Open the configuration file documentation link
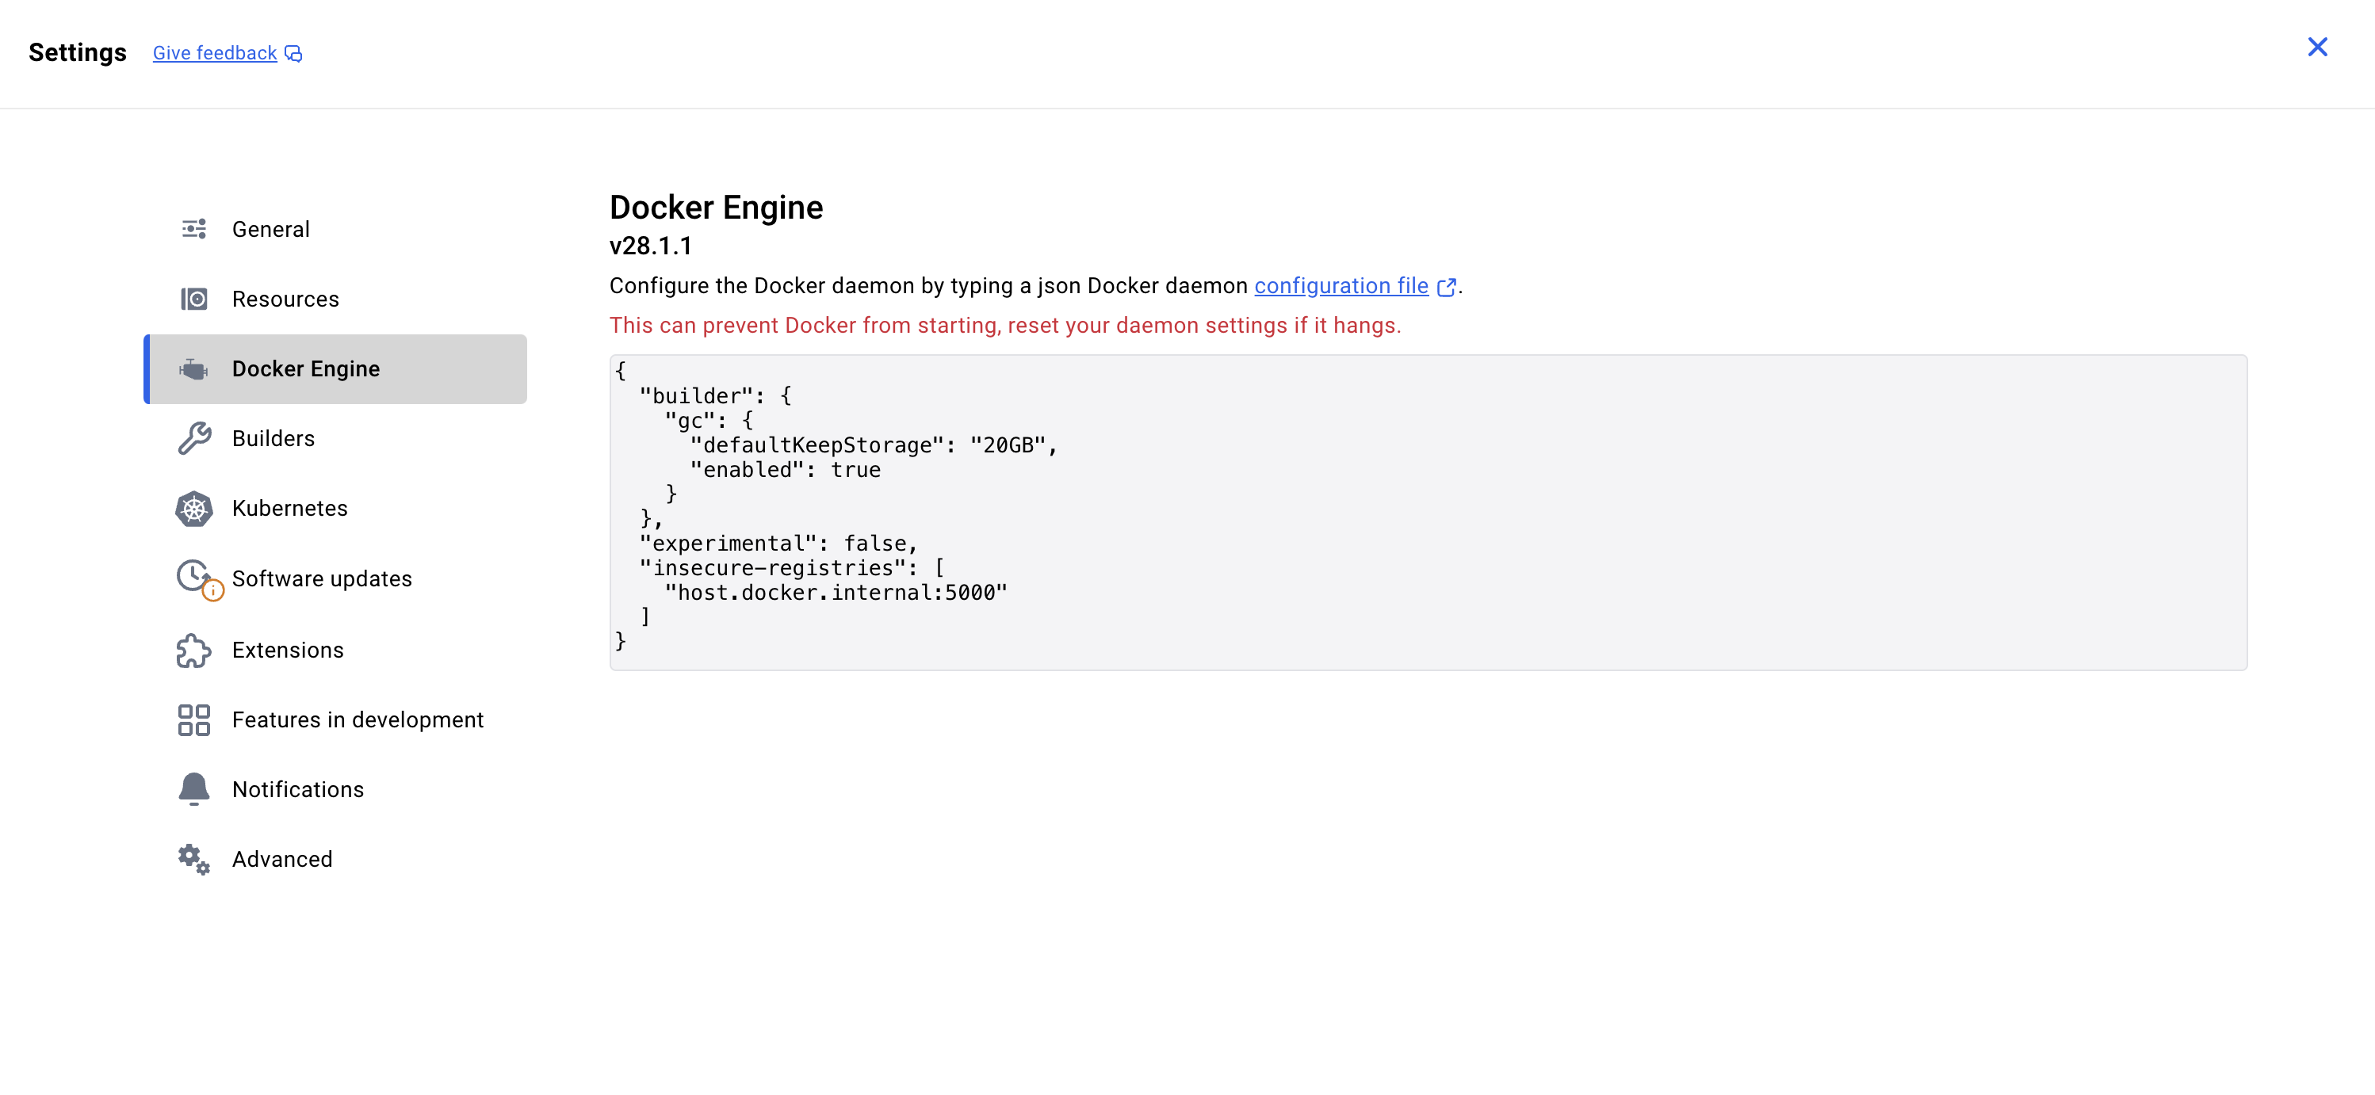 (x=1340, y=286)
